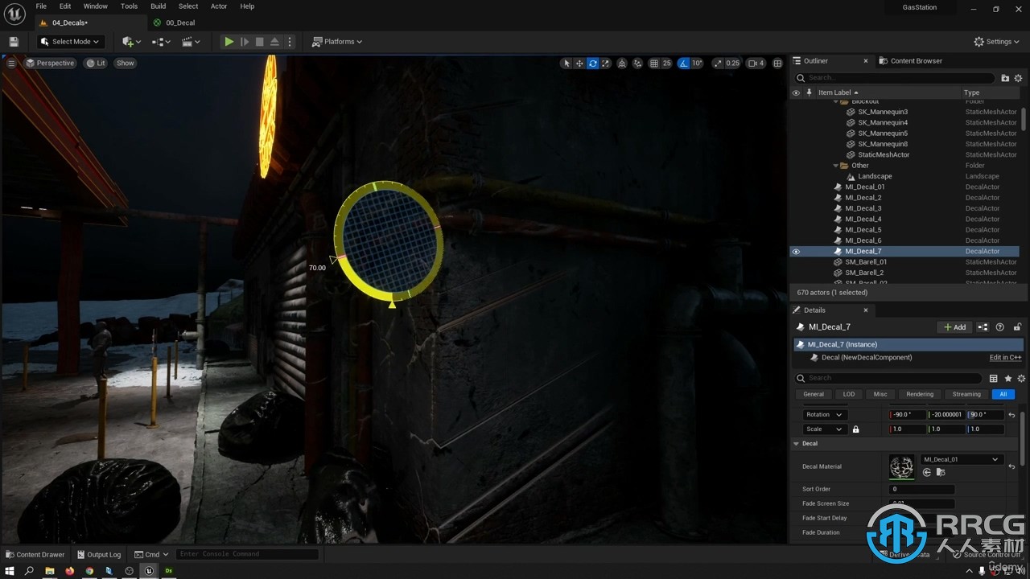Screen dimensions: 1030x579
Task: Collapse the Other folder in Outliner
Action: (x=836, y=166)
